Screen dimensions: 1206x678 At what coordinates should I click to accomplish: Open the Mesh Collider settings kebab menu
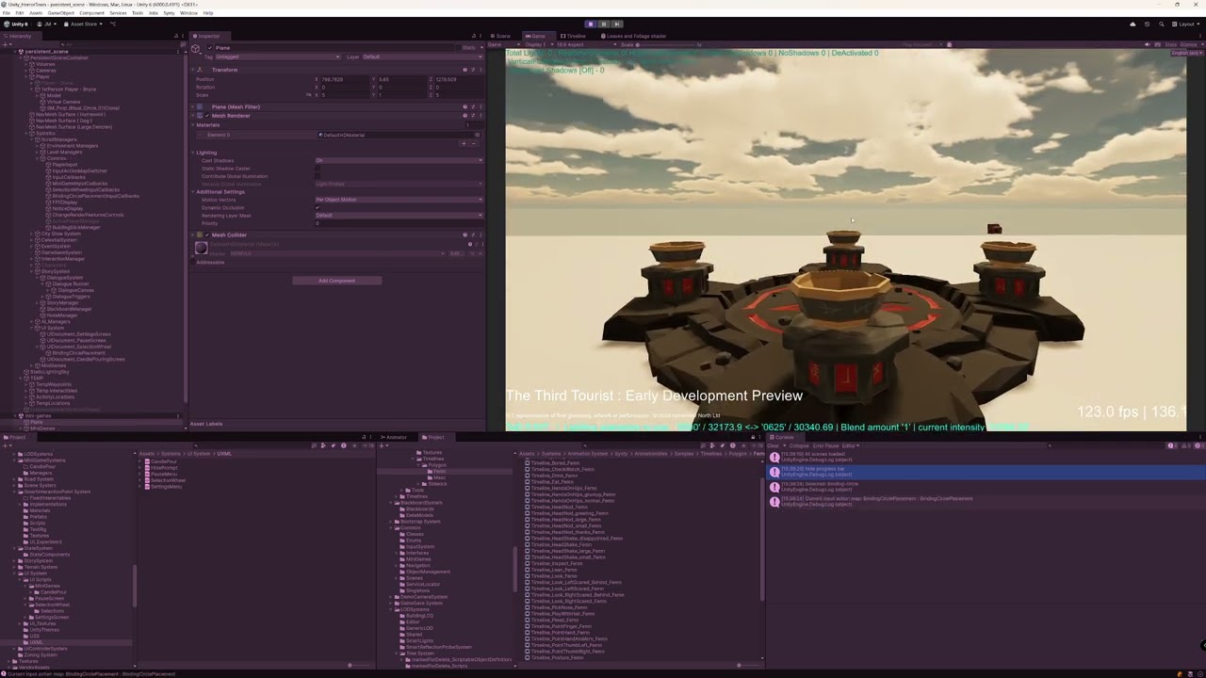click(x=481, y=234)
